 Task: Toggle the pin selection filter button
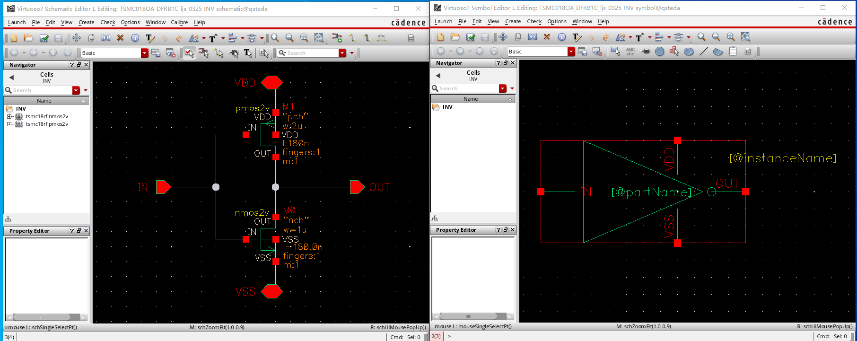[x=234, y=53]
